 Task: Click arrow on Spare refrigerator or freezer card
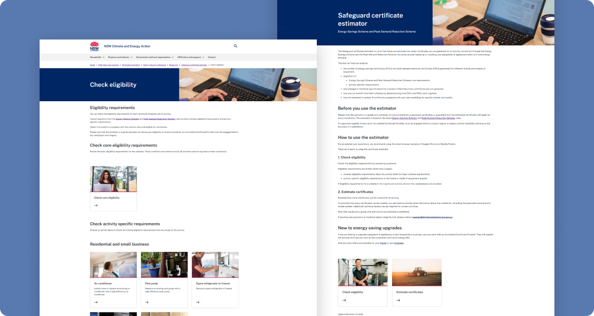point(198,302)
